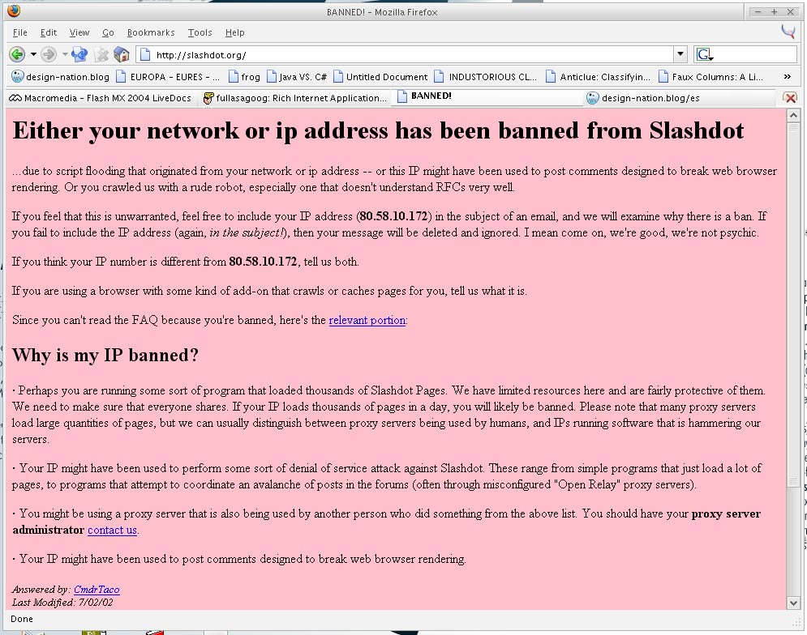This screenshot has width=807, height=635.
Task: Expand the address bar URL history dropdown
Action: pyautogui.click(x=680, y=54)
